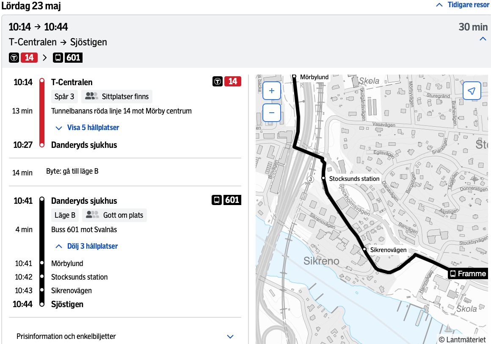Click the Läge B stop tag
The height and width of the screenshot is (344, 491).
(x=65, y=215)
